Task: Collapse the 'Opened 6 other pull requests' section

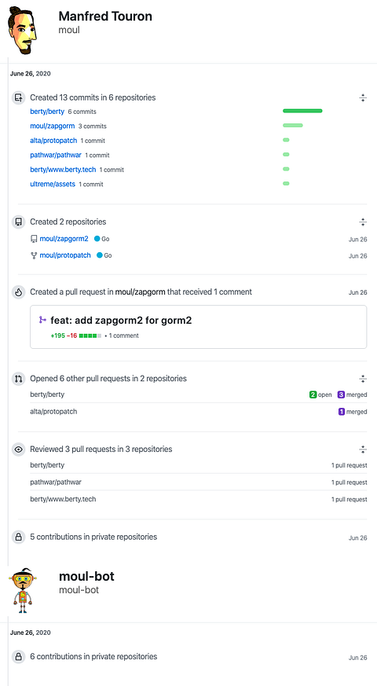Action: 363,379
